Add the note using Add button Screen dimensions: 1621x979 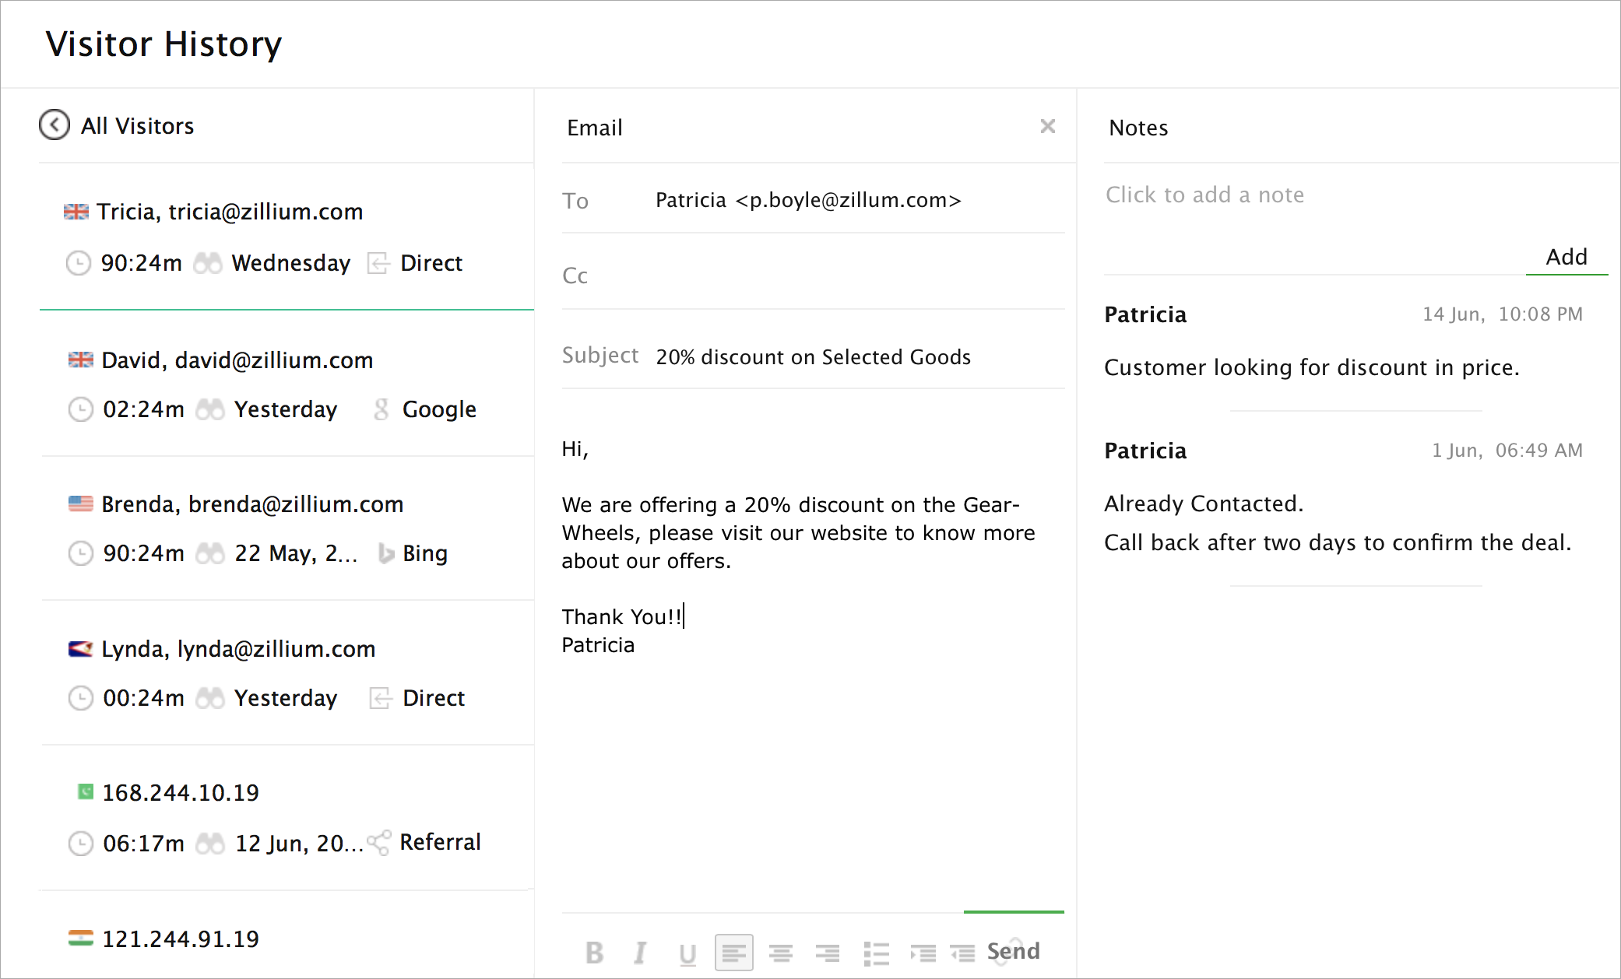pos(1566,257)
